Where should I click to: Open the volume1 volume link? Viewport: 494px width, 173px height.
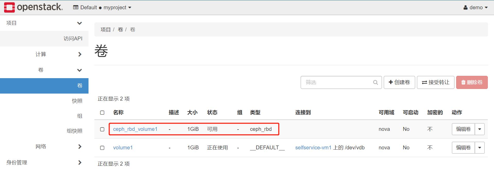(123, 148)
